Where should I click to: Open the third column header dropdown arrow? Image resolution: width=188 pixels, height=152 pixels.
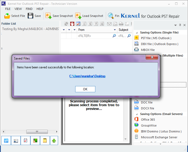[74, 30]
